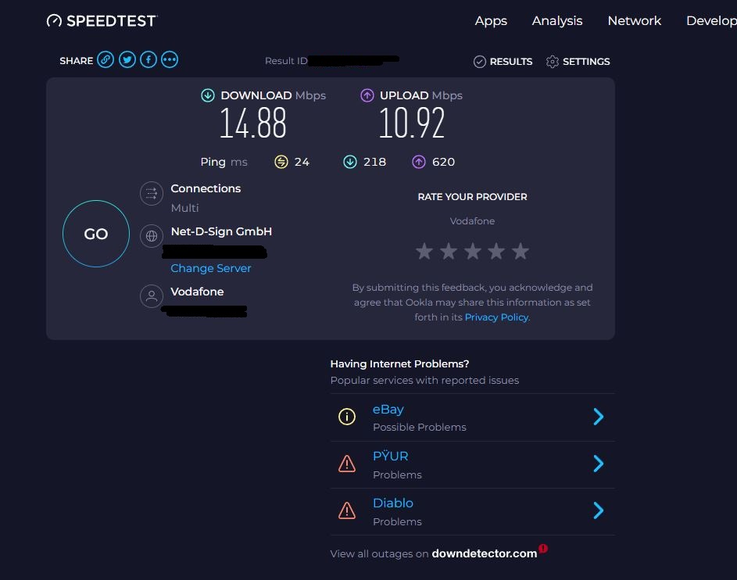Open the Apps menu

[x=491, y=21]
